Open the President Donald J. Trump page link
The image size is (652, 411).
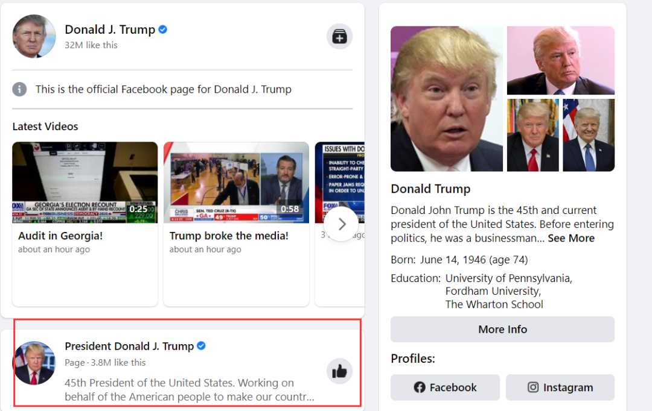[x=129, y=347]
